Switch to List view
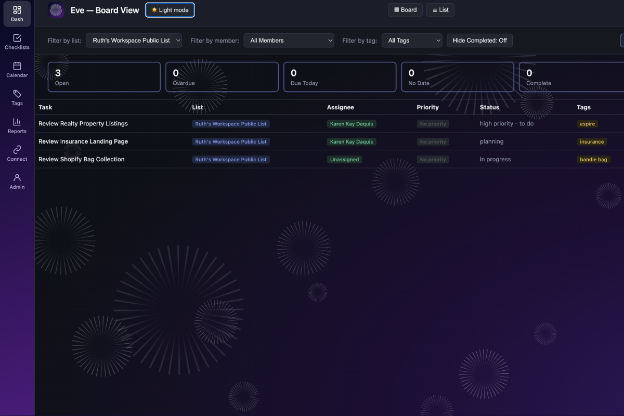 tap(440, 10)
